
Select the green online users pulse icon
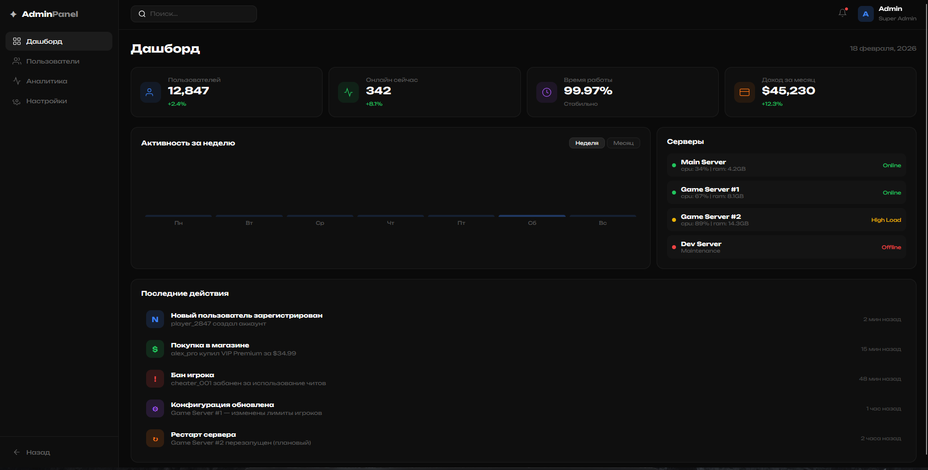click(348, 92)
